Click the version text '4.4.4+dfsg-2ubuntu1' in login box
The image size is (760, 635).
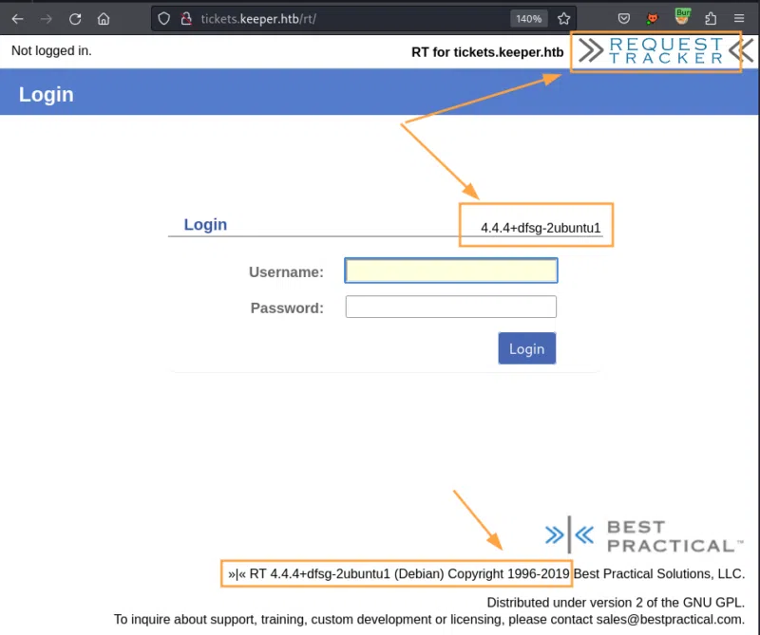[x=541, y=228]
